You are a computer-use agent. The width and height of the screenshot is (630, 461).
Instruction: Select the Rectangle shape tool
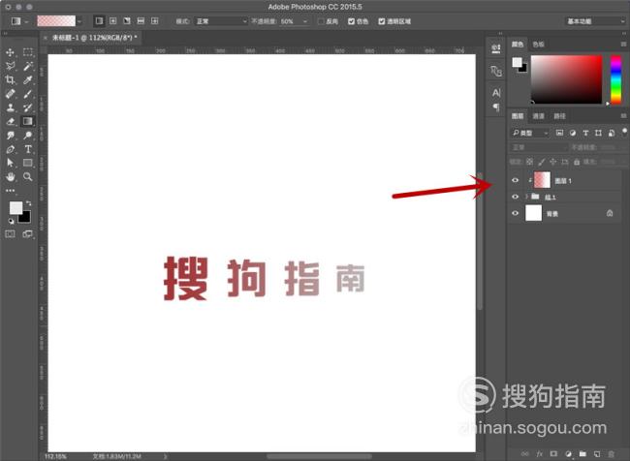click(28, 163)
